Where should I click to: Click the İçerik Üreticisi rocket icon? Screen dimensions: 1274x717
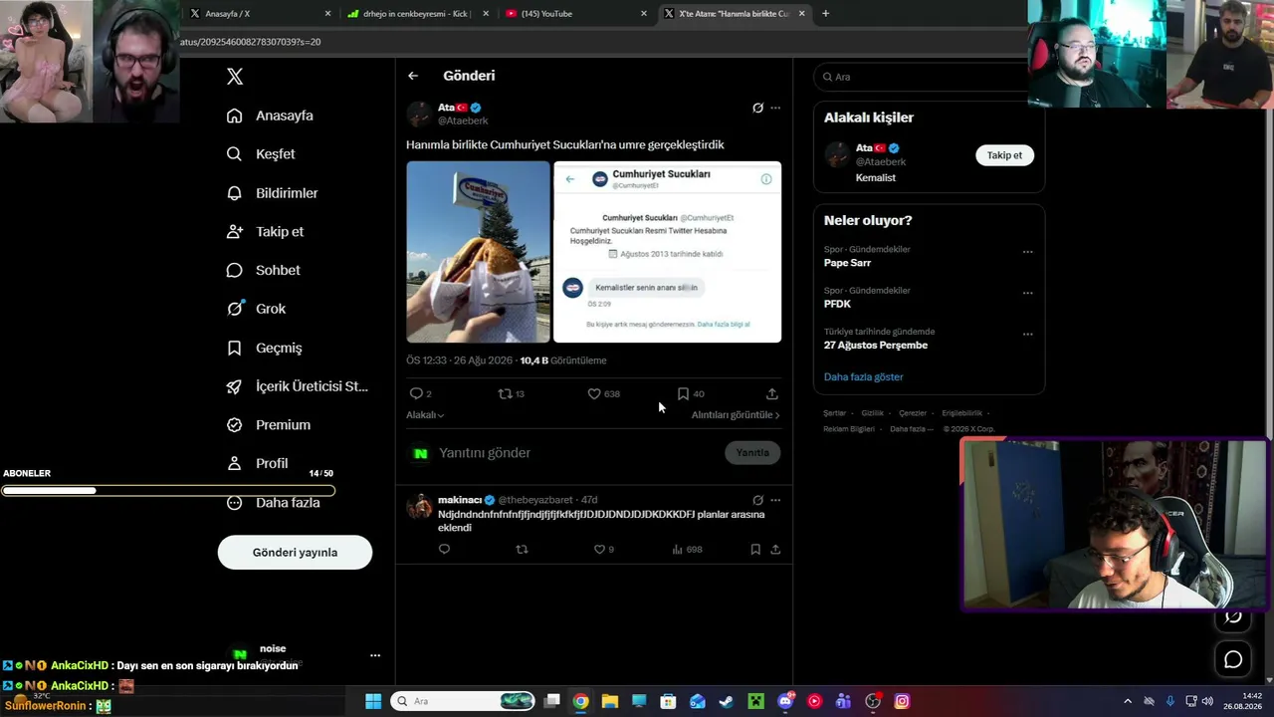[x=235, y=386]
